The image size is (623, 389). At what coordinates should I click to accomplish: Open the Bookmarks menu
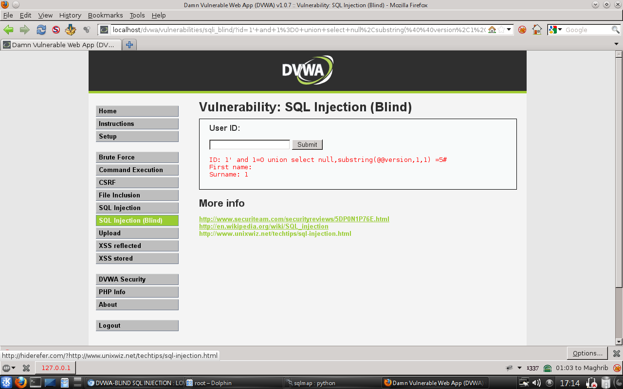(105, 15)
